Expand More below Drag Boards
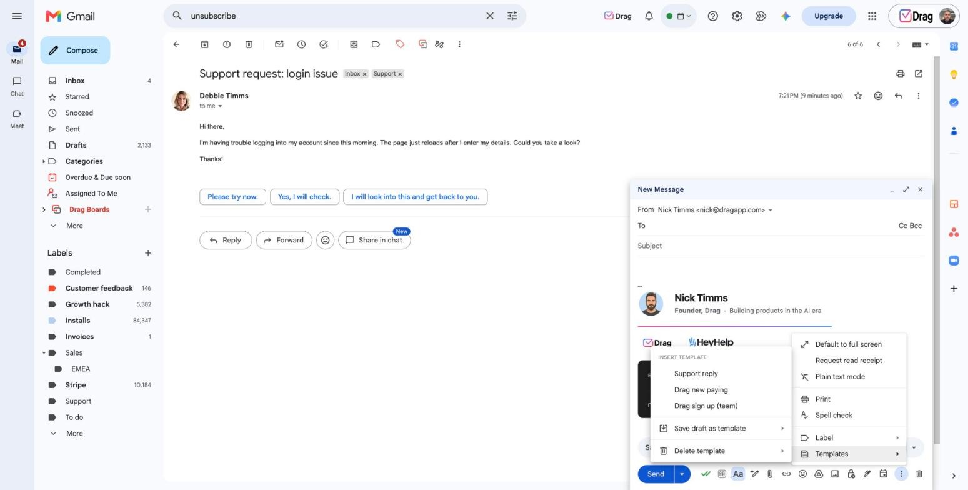 [74, 226]
